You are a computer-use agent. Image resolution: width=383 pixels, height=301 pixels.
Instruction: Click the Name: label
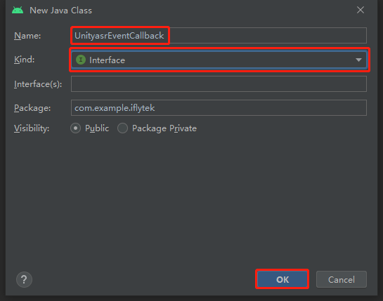click(x=27, y=36)
